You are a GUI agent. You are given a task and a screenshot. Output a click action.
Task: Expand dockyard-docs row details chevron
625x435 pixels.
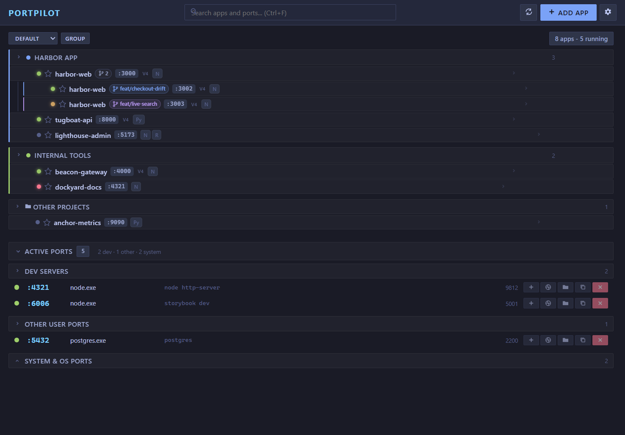coord(503,186)
